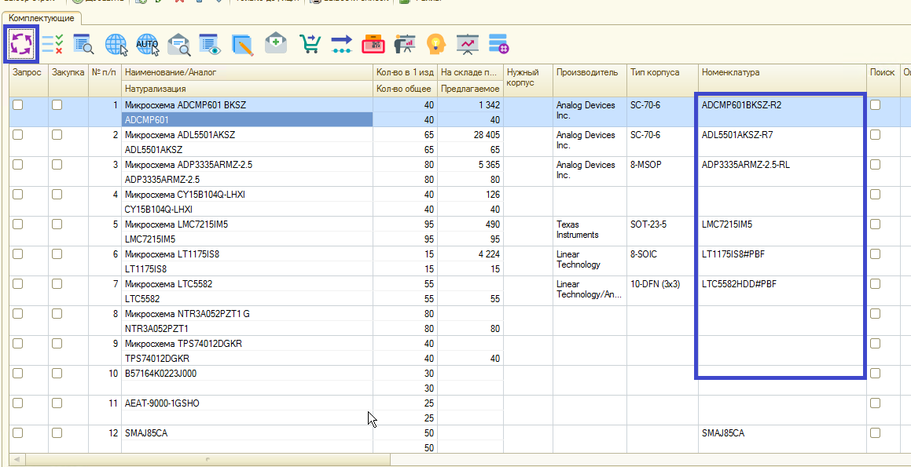Click the list with eye preview icon
The width and height of the screenshot is (911, 467).
coord(210,44)
